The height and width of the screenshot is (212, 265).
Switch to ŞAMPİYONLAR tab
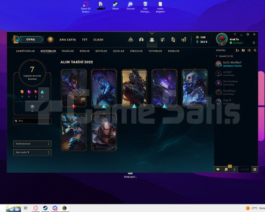(25, 51)
